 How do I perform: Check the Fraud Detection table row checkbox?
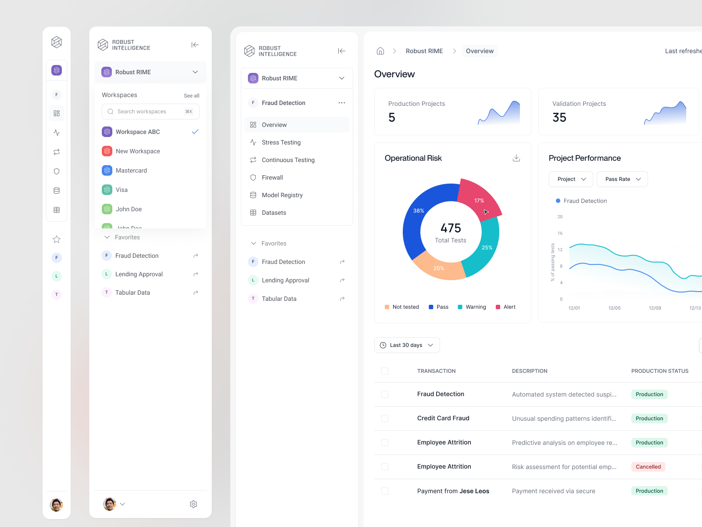(x=385, y=394)
